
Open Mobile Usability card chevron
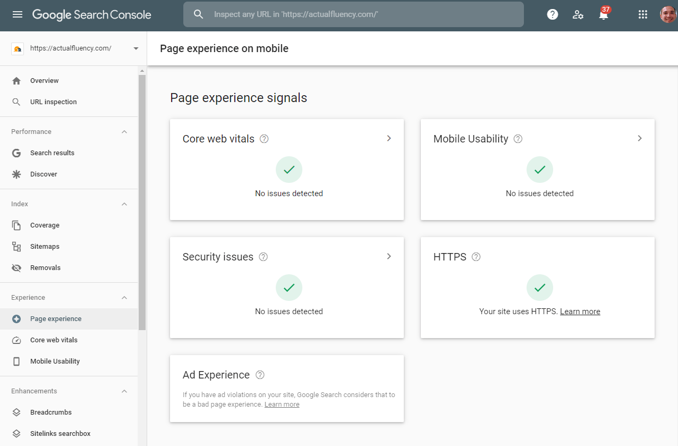tap(640, 138)
